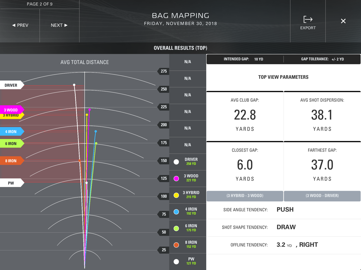Image resolution: width=361 pixels, height=270 pixels.
Task: Click the PW 121 YD legend entry
Action: [188, 261]
